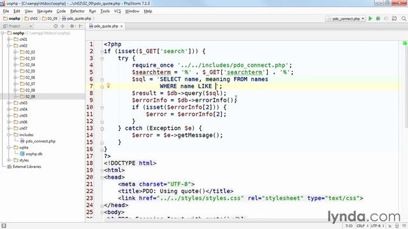Close the pdo_quote.php editor tab

click(x=122, y=26)
